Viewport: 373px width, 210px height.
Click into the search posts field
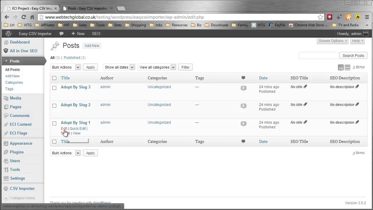318,56
